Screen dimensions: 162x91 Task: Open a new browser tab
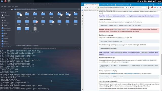click(x=131, y=5)
